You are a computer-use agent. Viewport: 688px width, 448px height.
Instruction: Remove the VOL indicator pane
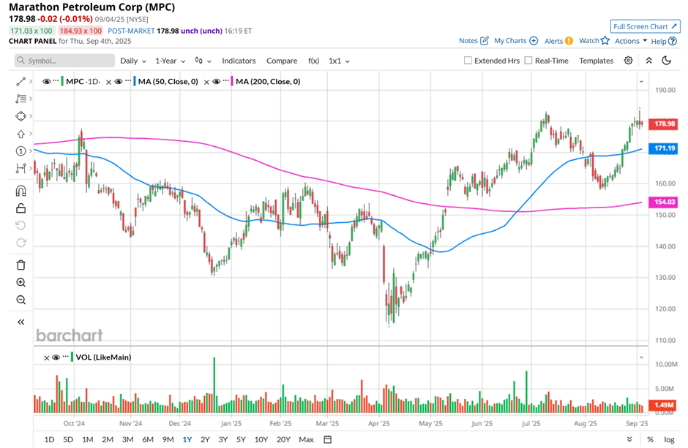[47, 358]
